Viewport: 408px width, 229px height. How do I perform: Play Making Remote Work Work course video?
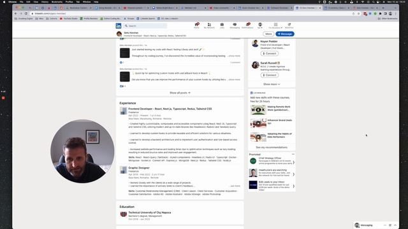click(258, 110)
